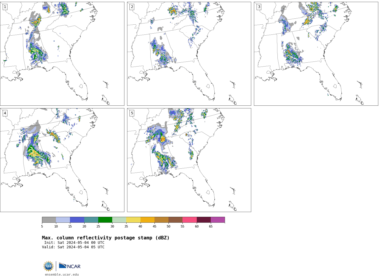
Task: Open ensemble member 2 map panel
Action: point(189,53)
